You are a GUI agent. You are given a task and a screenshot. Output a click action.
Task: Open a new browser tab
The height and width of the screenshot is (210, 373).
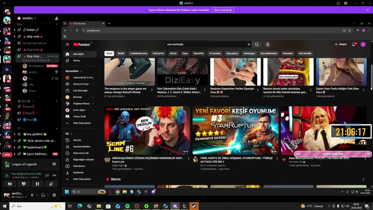109,23
